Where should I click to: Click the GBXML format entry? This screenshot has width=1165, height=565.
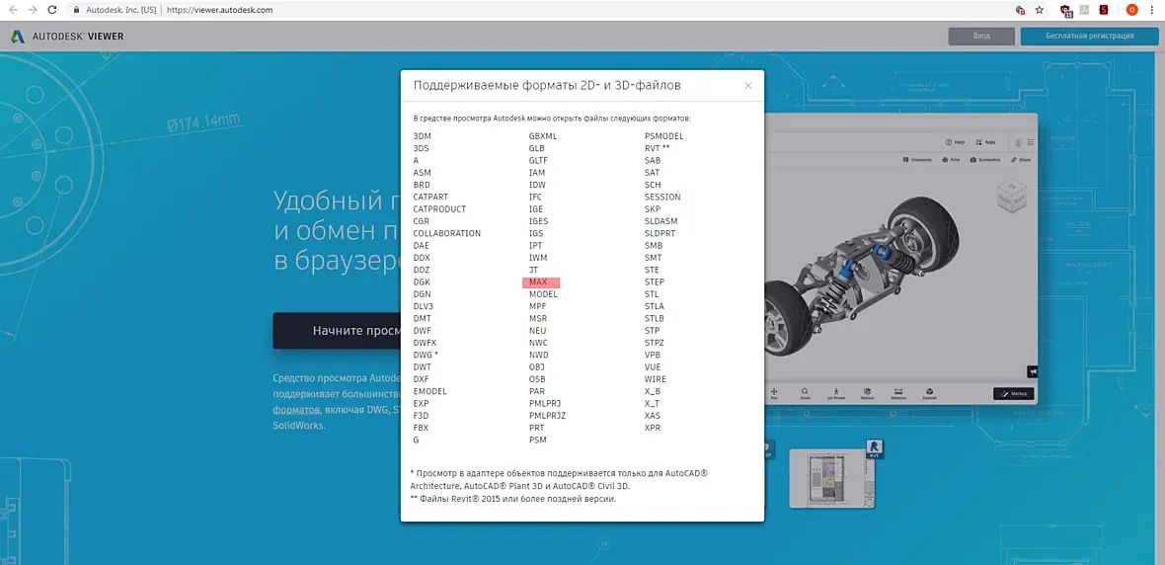(x=543, y=136)
